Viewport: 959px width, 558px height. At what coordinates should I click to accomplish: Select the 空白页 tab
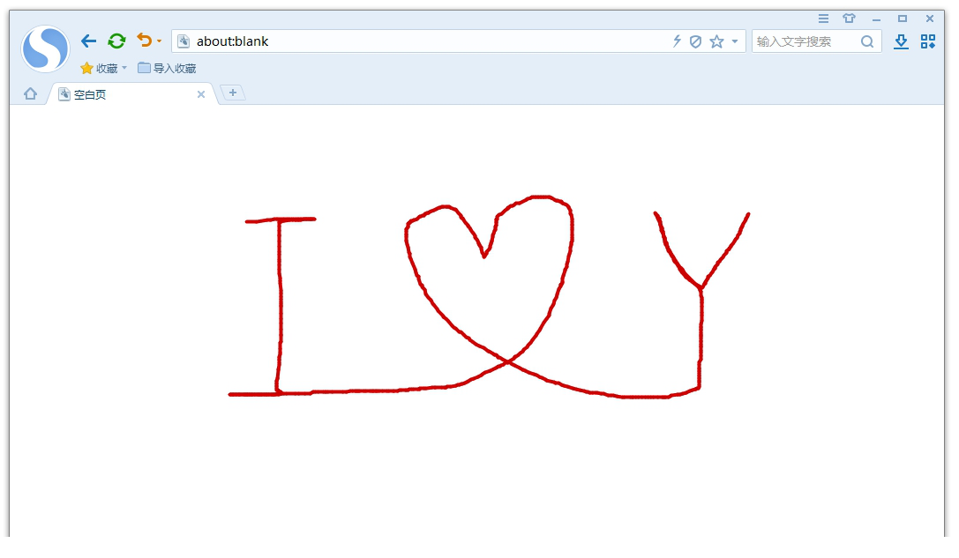click(124, 94)
